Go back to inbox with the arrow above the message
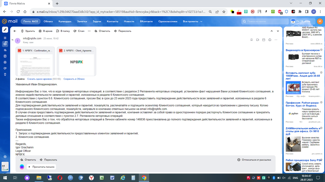Screen dimensions: 325x182 15,31
